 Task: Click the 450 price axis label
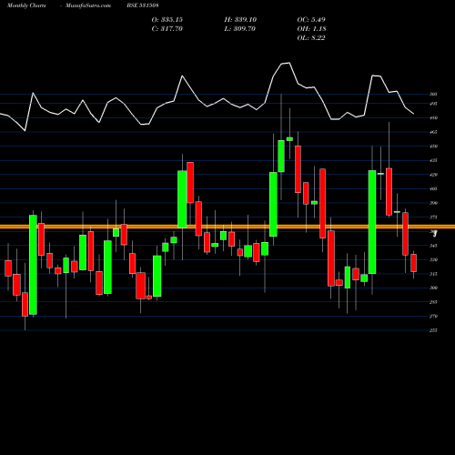coord(433,147)
